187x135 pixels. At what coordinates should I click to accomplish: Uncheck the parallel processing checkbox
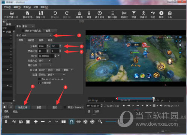click(x=39, y=83)
